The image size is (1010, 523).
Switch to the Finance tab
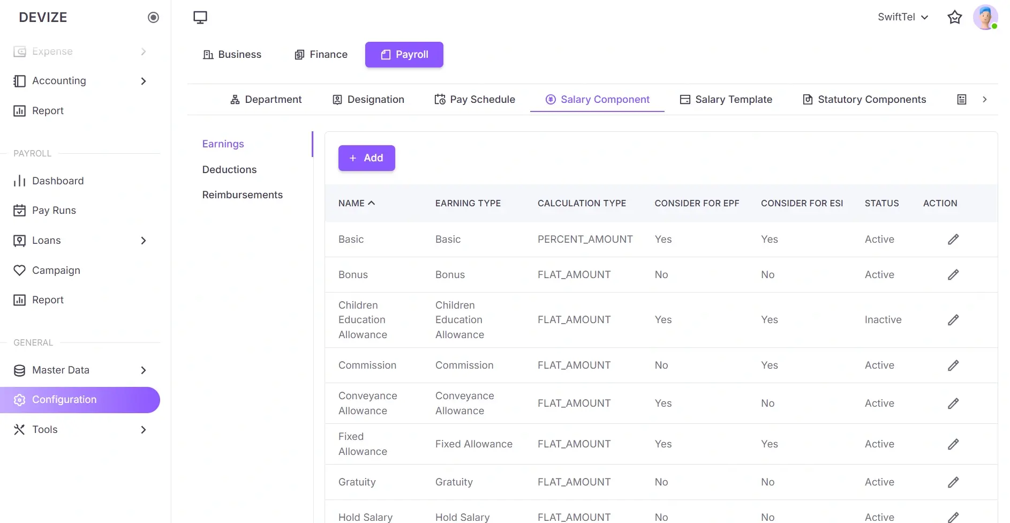[x=320, y=54]
